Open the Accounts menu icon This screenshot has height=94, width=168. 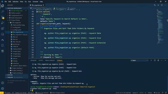pyautogui.click(x=2, y=83)
